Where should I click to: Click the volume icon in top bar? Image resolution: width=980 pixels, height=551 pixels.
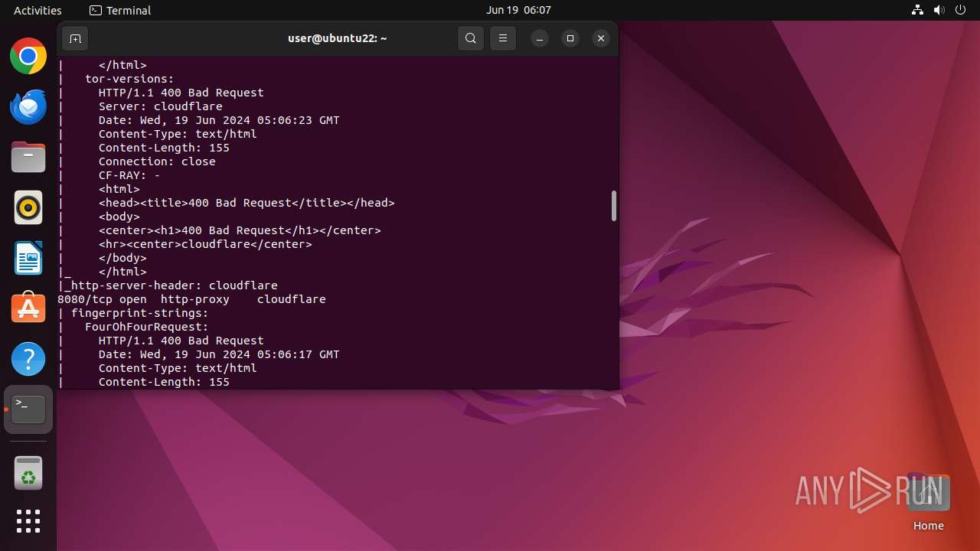point(939,10)
